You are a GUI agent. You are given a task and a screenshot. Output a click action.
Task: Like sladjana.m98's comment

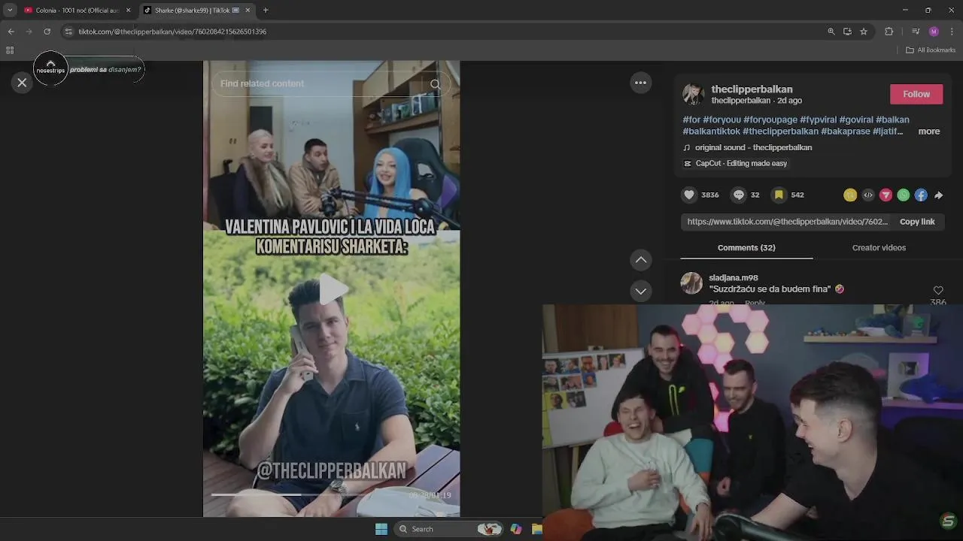pos(938,290)
